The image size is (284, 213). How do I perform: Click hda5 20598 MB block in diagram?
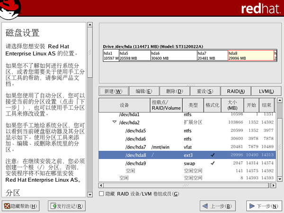[x=135, y=56]
